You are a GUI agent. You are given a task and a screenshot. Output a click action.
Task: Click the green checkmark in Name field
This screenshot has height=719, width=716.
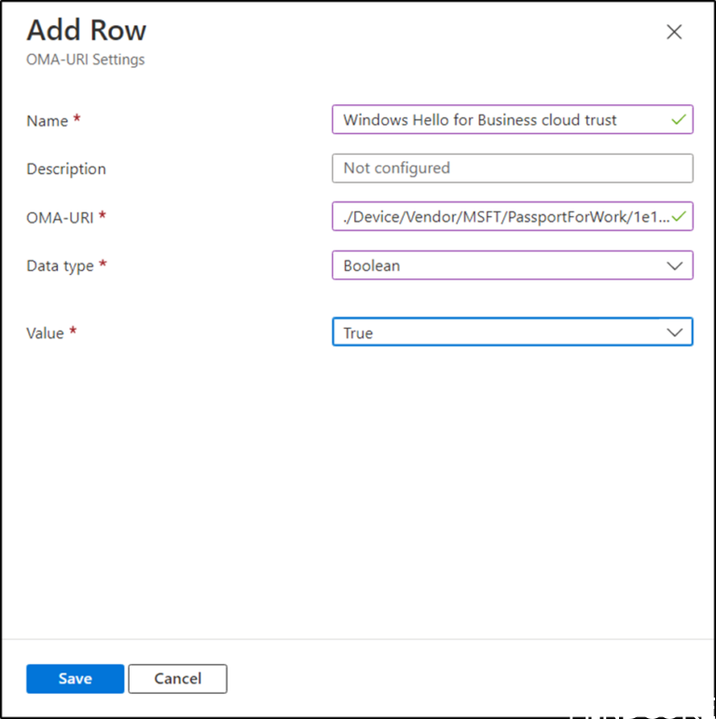tap(679, 120)
